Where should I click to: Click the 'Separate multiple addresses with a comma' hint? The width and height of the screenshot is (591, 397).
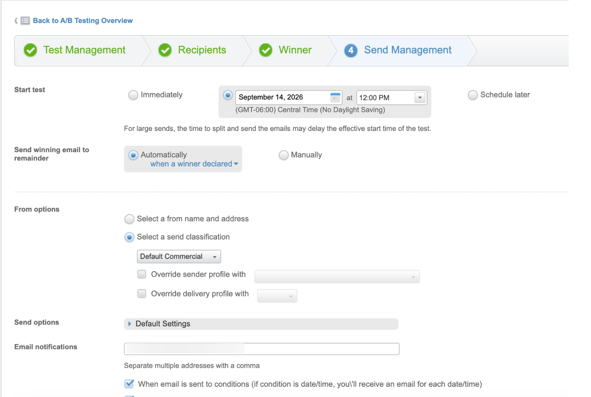click(x=192, y=365)
